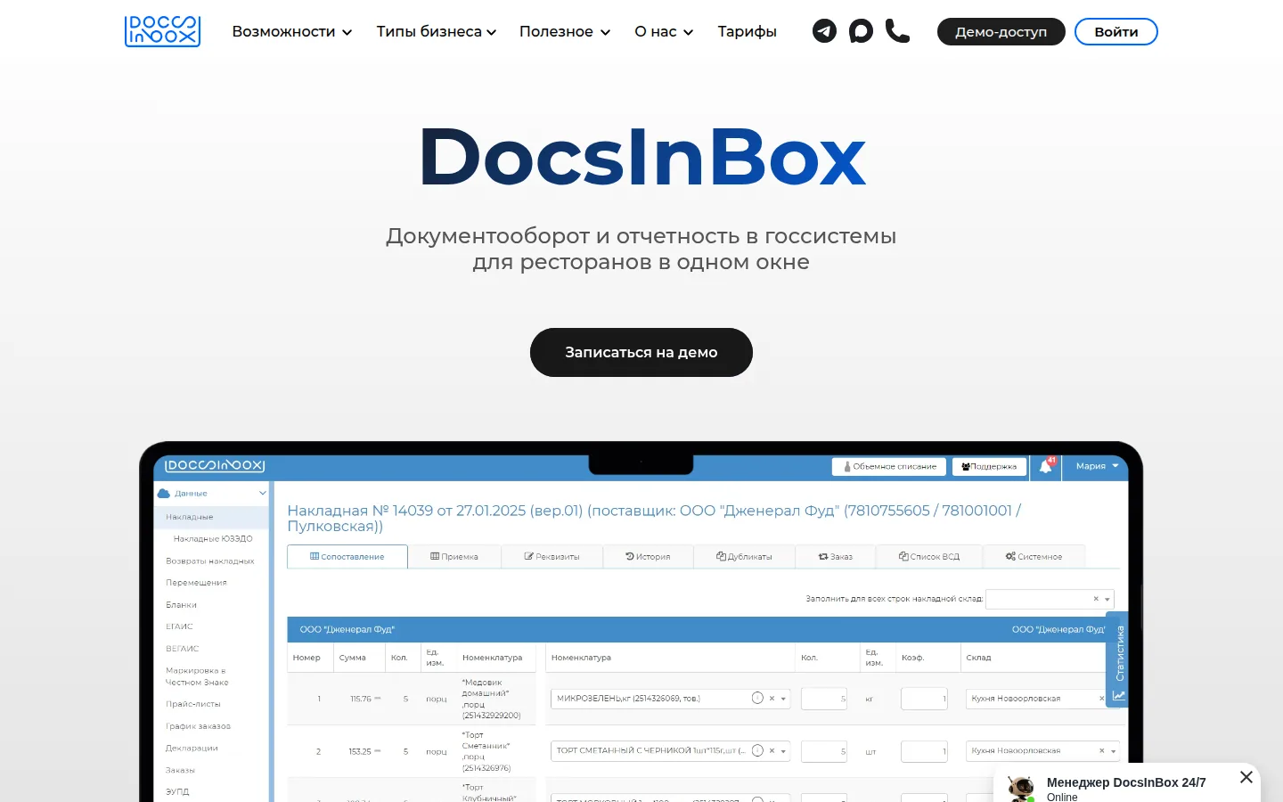
Task: Open the Telegram contact icon
Action: [x=824, y=31]
